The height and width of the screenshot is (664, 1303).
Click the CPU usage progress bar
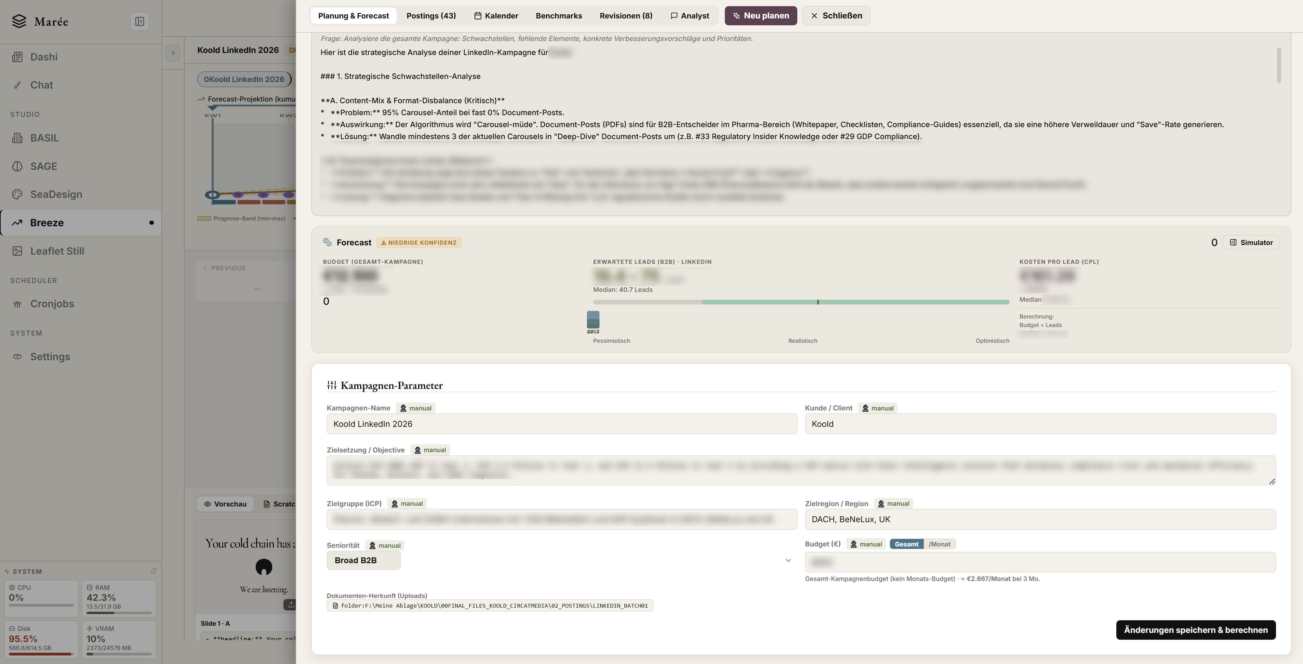point(41,605)
